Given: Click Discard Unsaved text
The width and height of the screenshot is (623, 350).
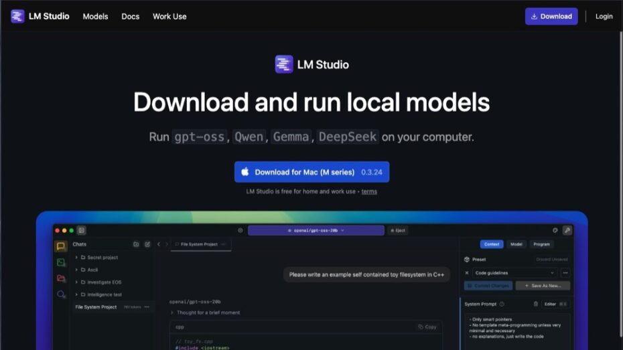Looking at the screenshot, I should 552,260.
